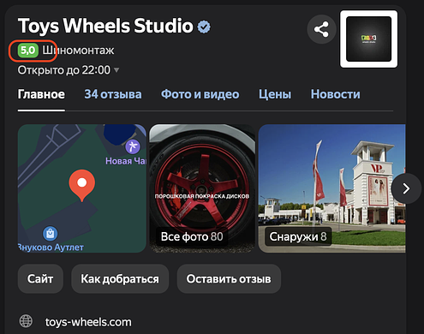Click the Внуково Аутлет shopping bag icon
This screenshot has width=424, height=334.
click(x=51, y=234)
